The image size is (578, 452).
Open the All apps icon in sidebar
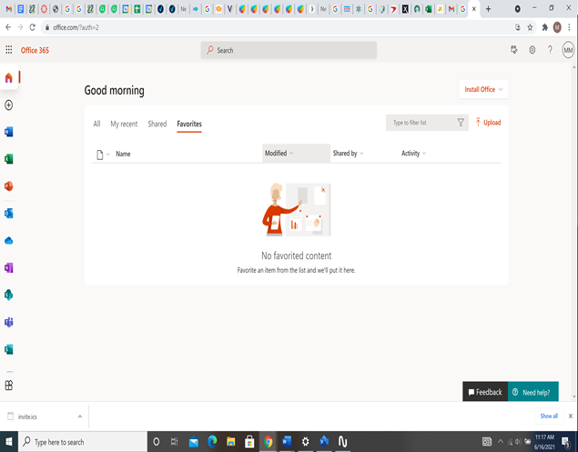tap(9, 386)
